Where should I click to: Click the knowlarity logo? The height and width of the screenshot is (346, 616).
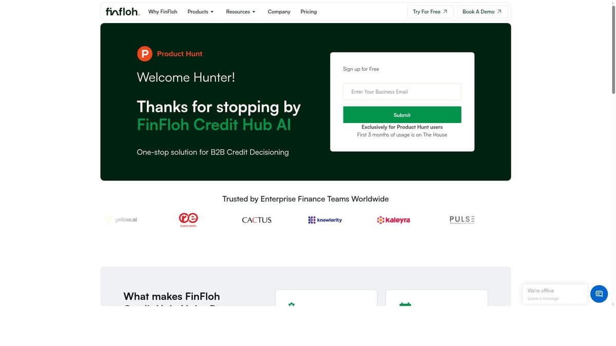tap(325, 219)
